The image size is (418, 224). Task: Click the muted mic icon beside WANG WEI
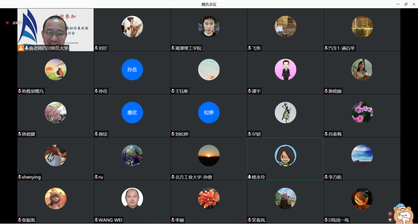(x=96, y=220)
